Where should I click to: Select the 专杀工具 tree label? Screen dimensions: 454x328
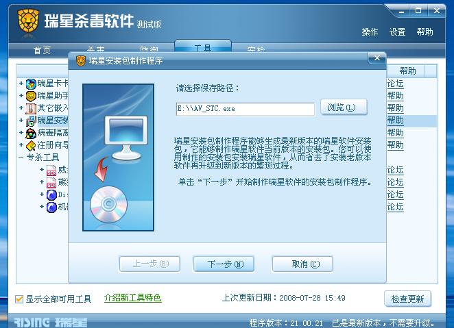point(43,157)
